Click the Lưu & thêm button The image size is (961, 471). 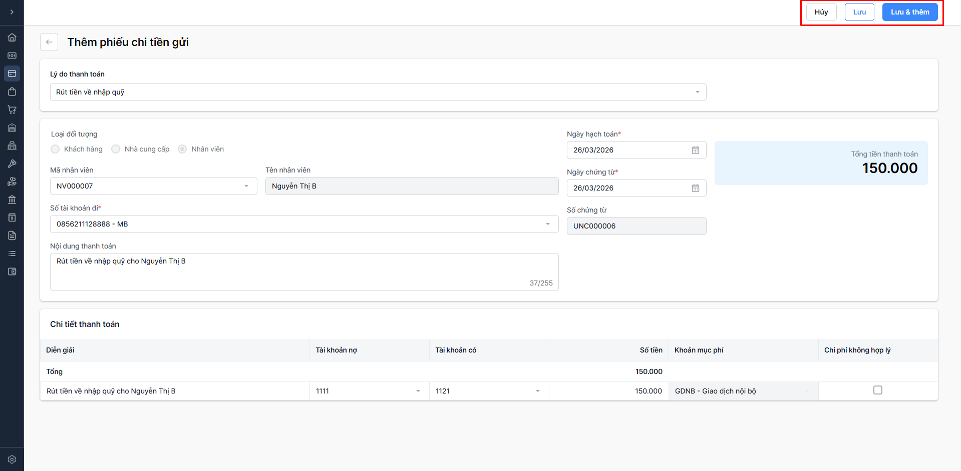[909, 12]
